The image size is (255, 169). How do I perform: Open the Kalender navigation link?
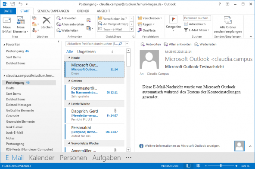(x=42, y=158)
